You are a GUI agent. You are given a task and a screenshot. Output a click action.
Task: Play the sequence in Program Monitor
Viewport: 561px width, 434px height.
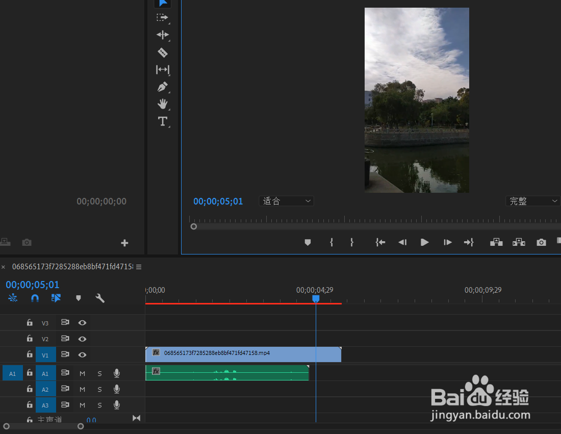[x=425, y=243]
